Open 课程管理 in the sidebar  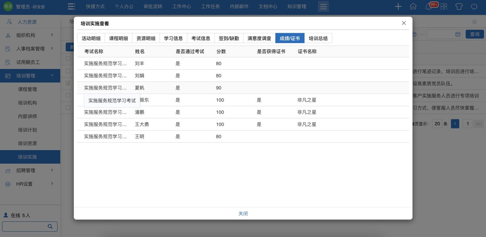(x=27, y=89)
